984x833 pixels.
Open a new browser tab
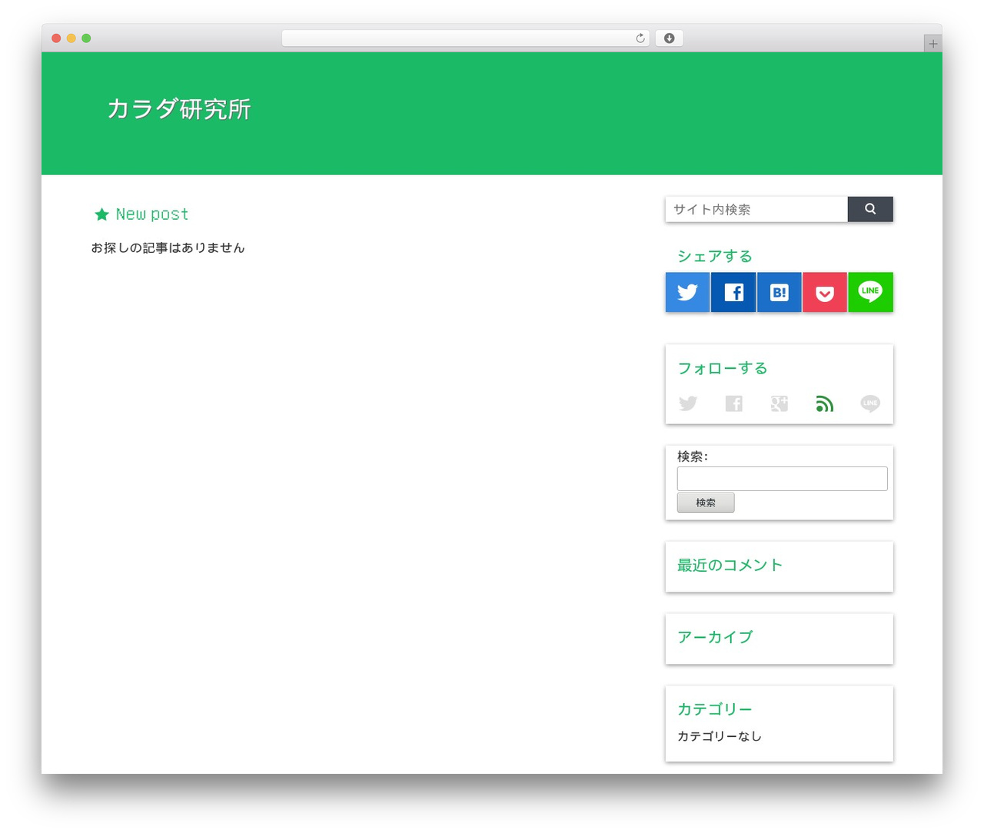point(933,44)
